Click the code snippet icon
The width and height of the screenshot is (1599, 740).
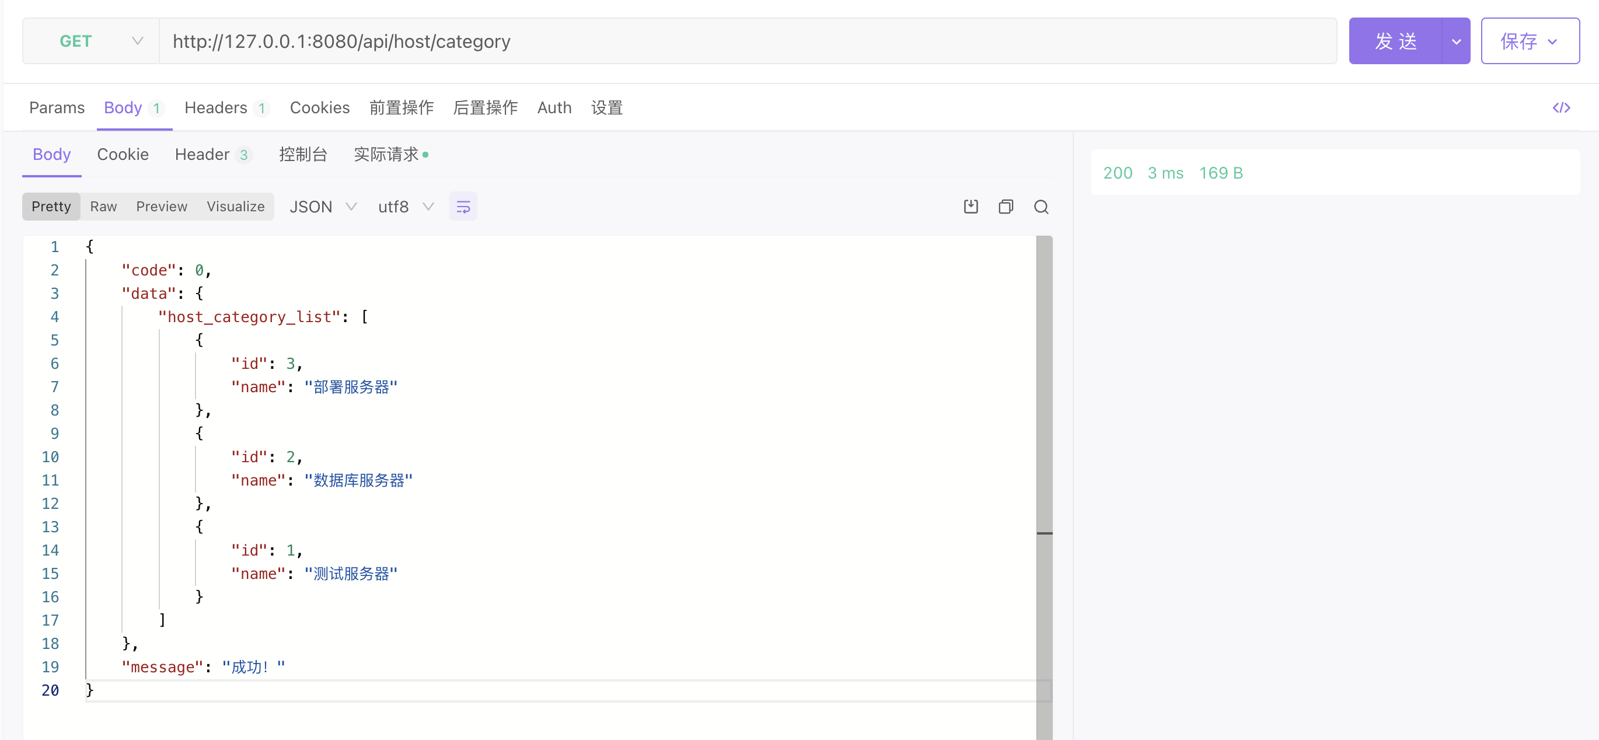click(x=1560, y=108)
